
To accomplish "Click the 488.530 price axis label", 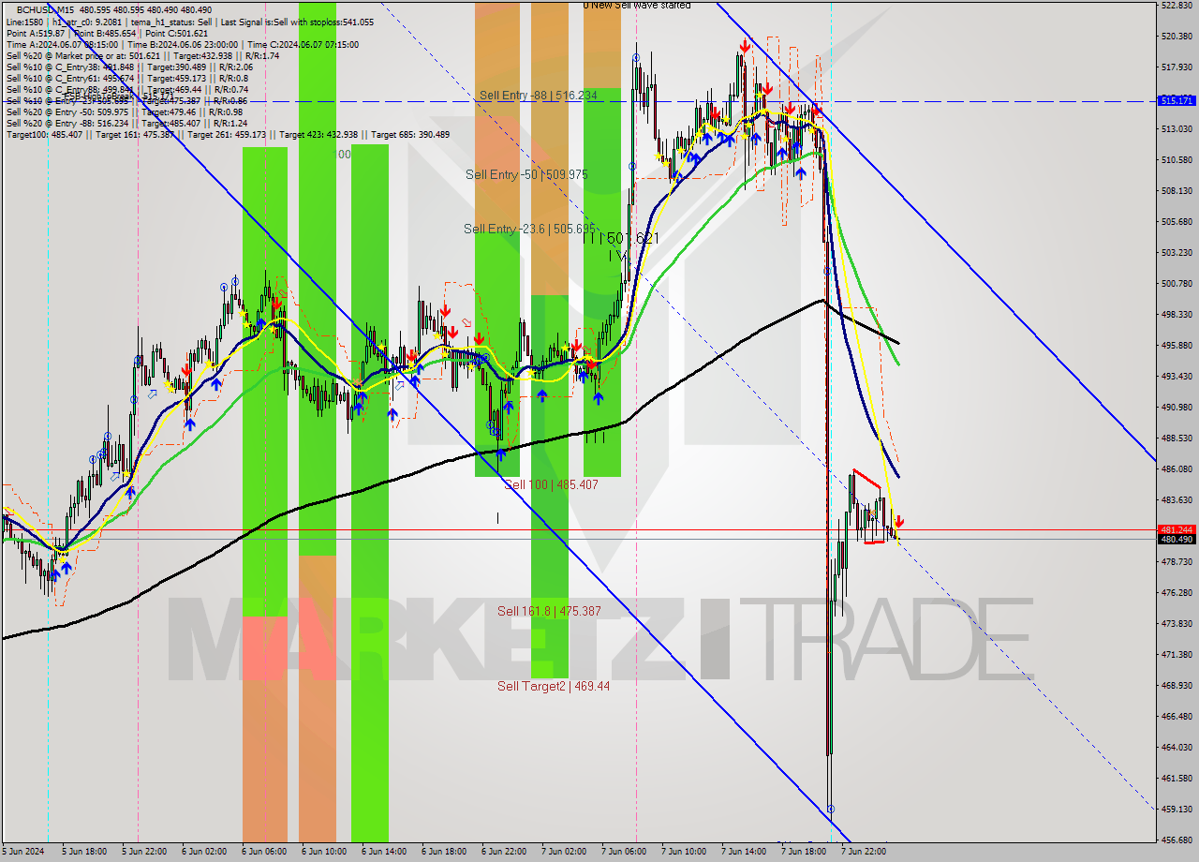I will coord(1177,438).
